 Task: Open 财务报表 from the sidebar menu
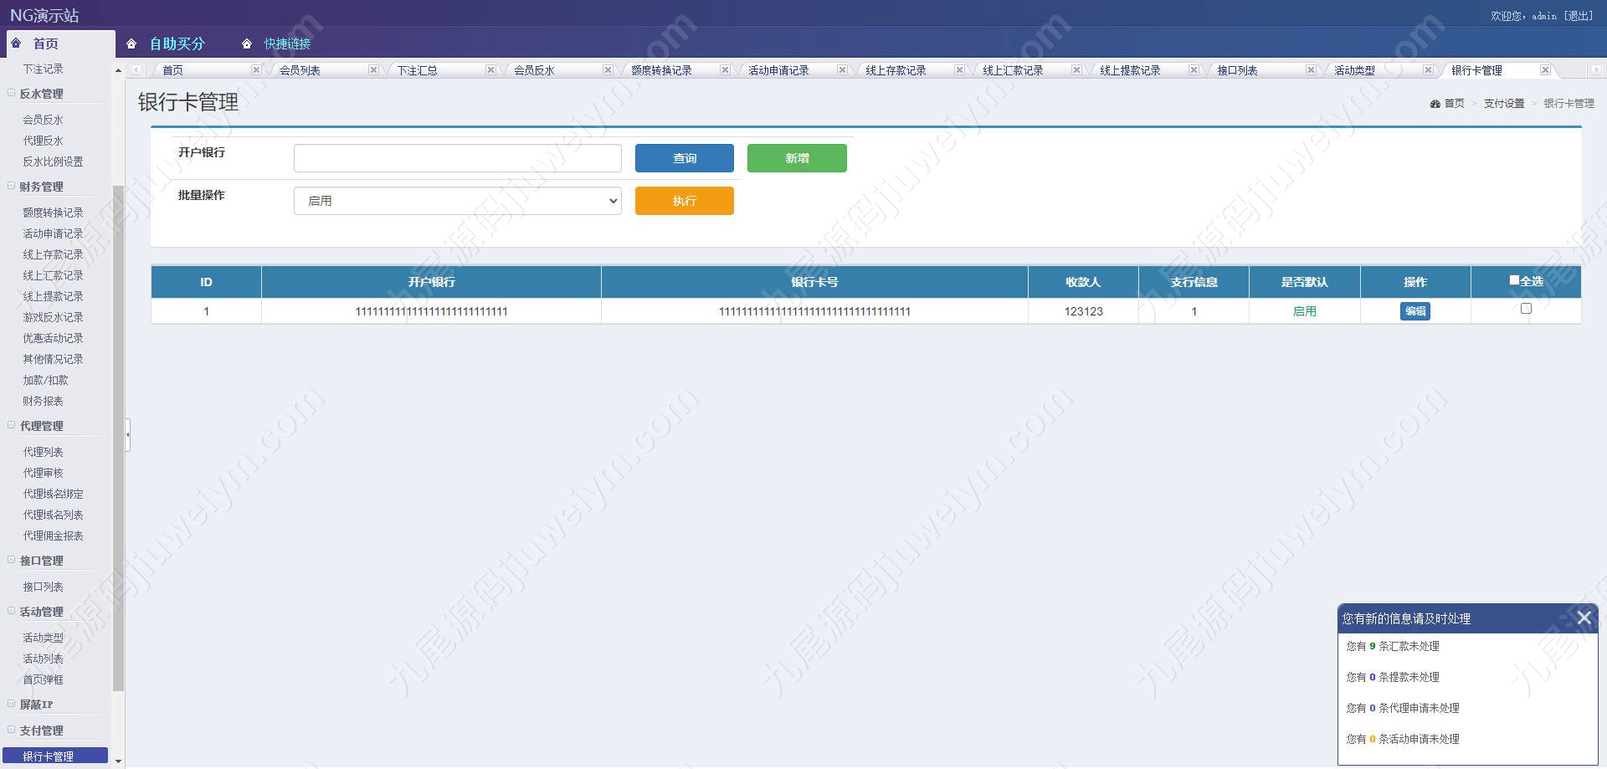coord(43,402)
